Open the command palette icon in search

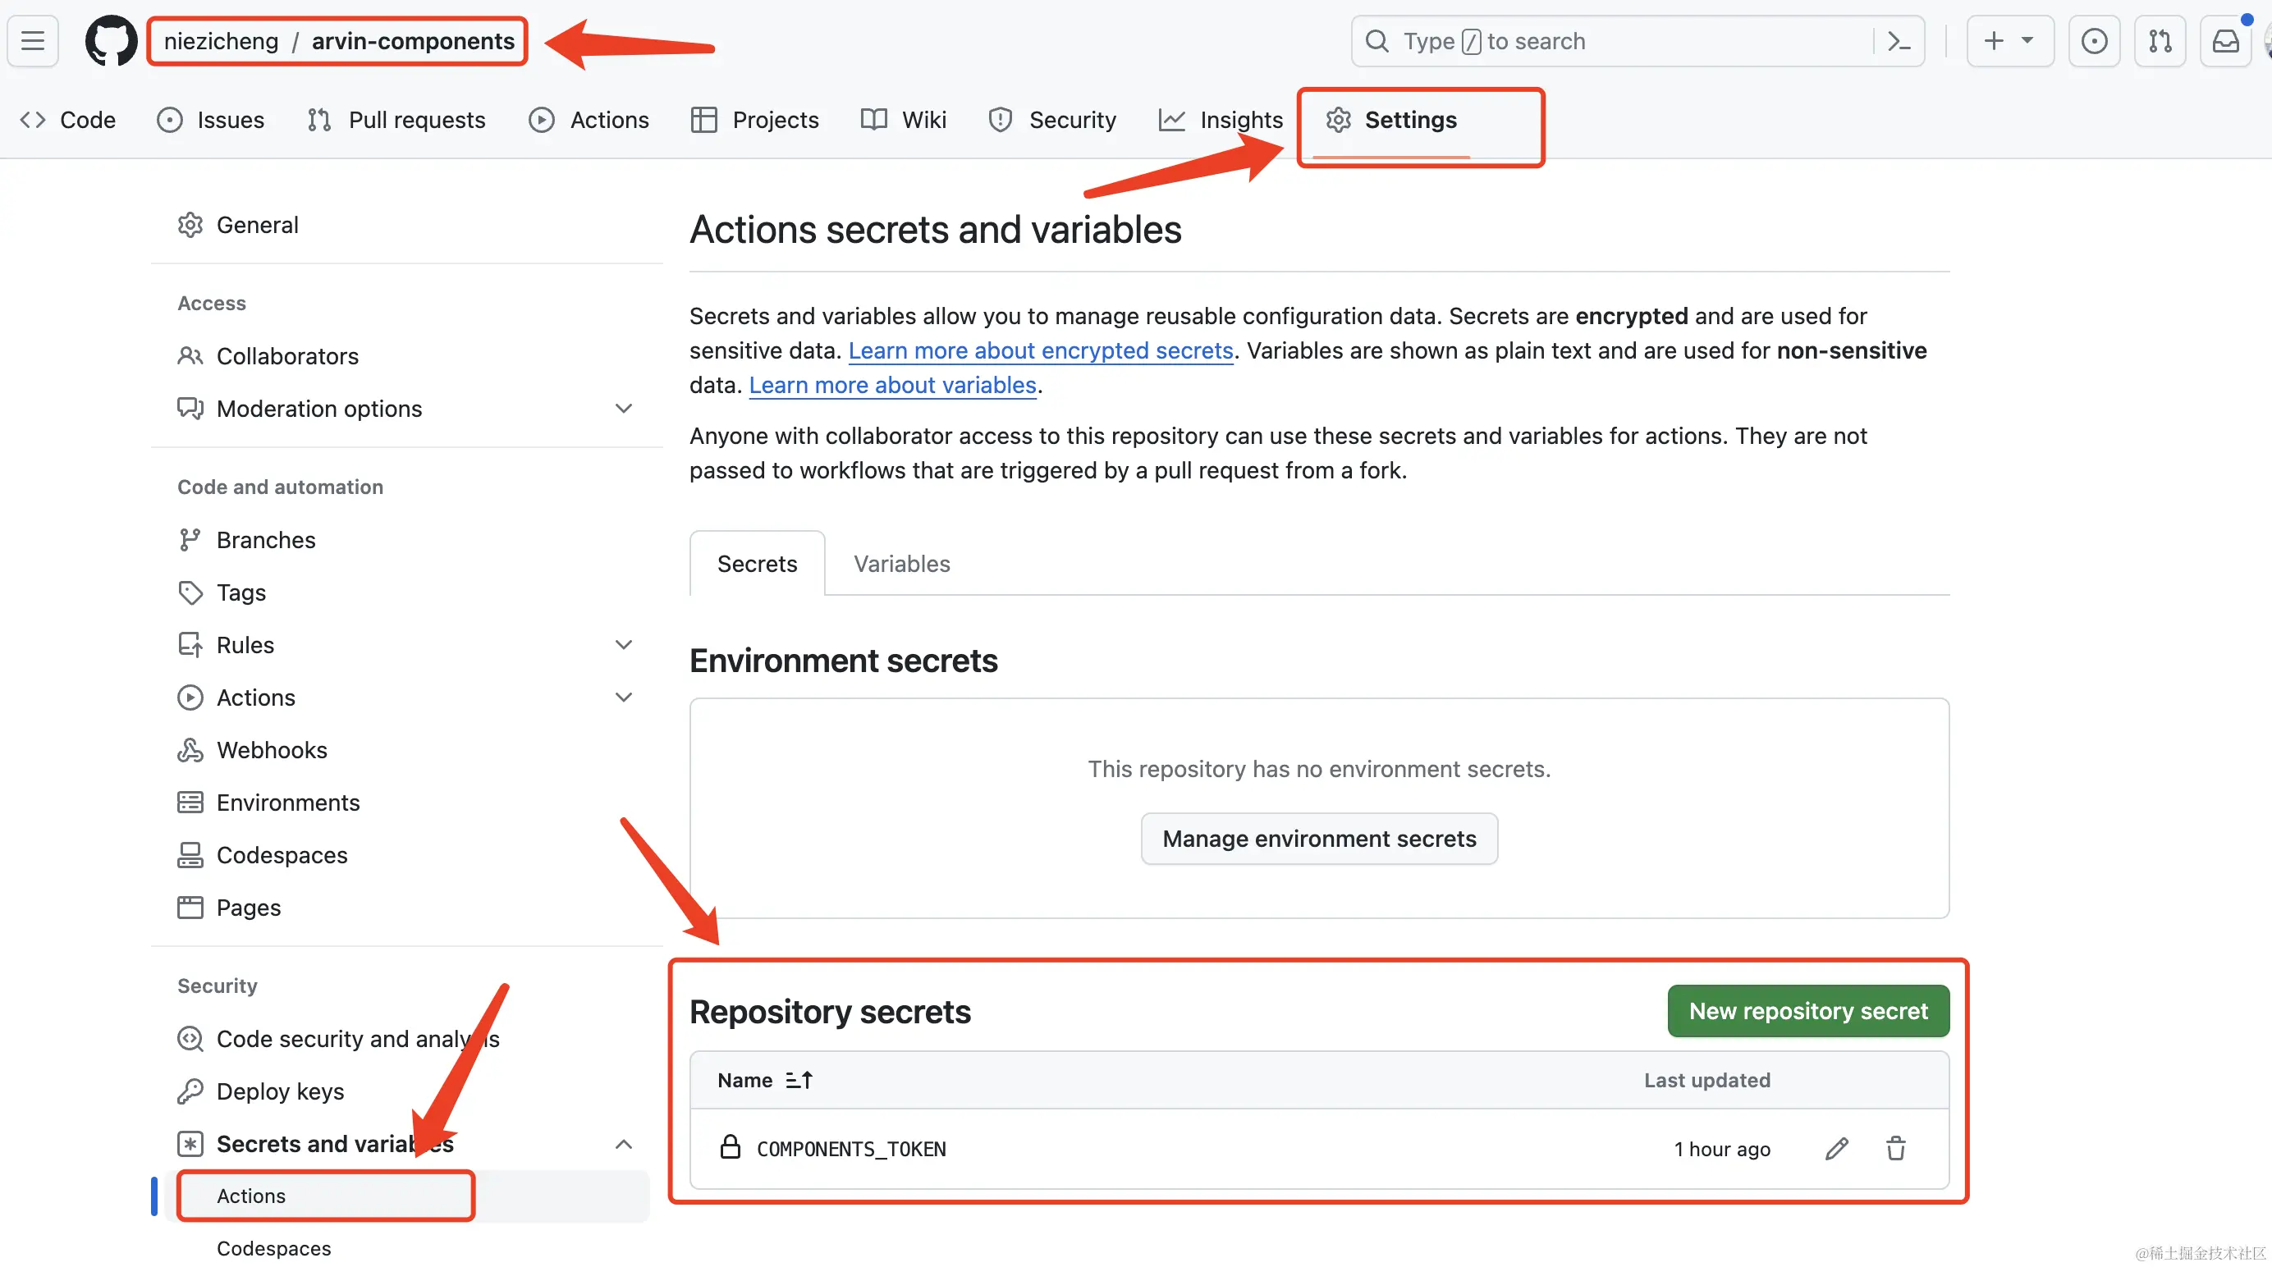(1898, 40)
